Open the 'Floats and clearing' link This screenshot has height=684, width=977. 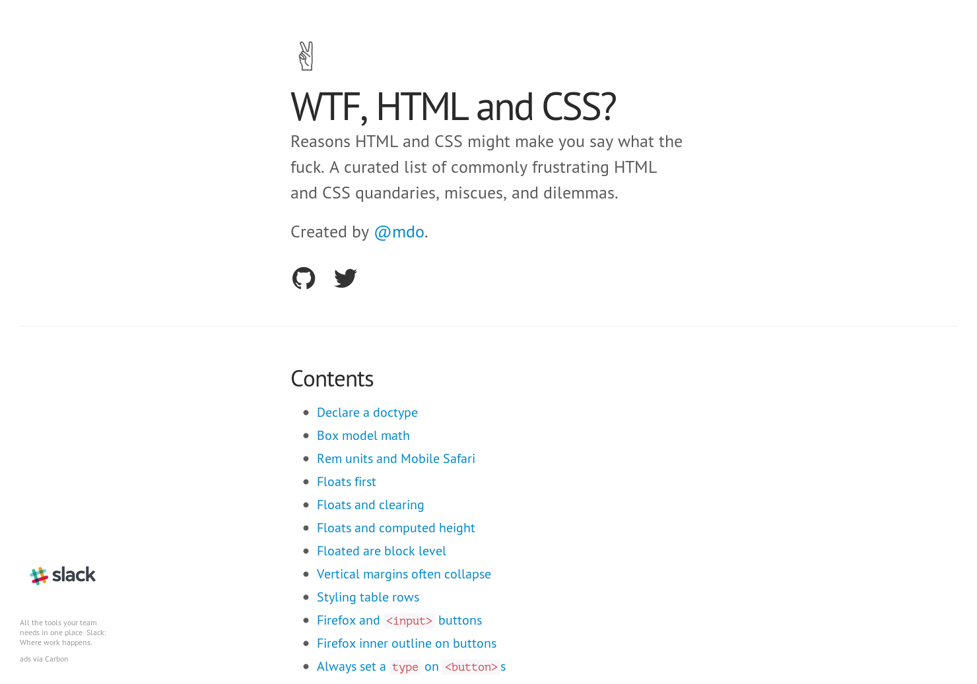pos(370,505)
